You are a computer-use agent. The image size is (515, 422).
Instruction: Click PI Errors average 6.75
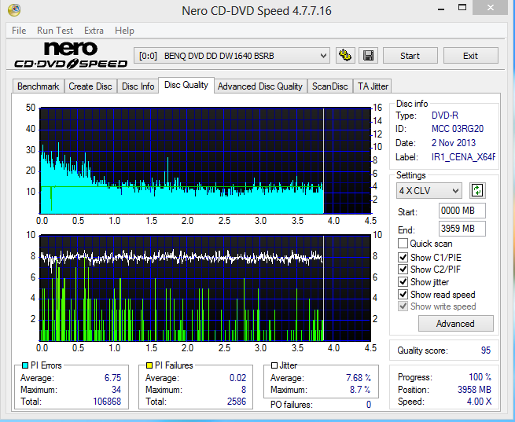[x=112, y=378]
